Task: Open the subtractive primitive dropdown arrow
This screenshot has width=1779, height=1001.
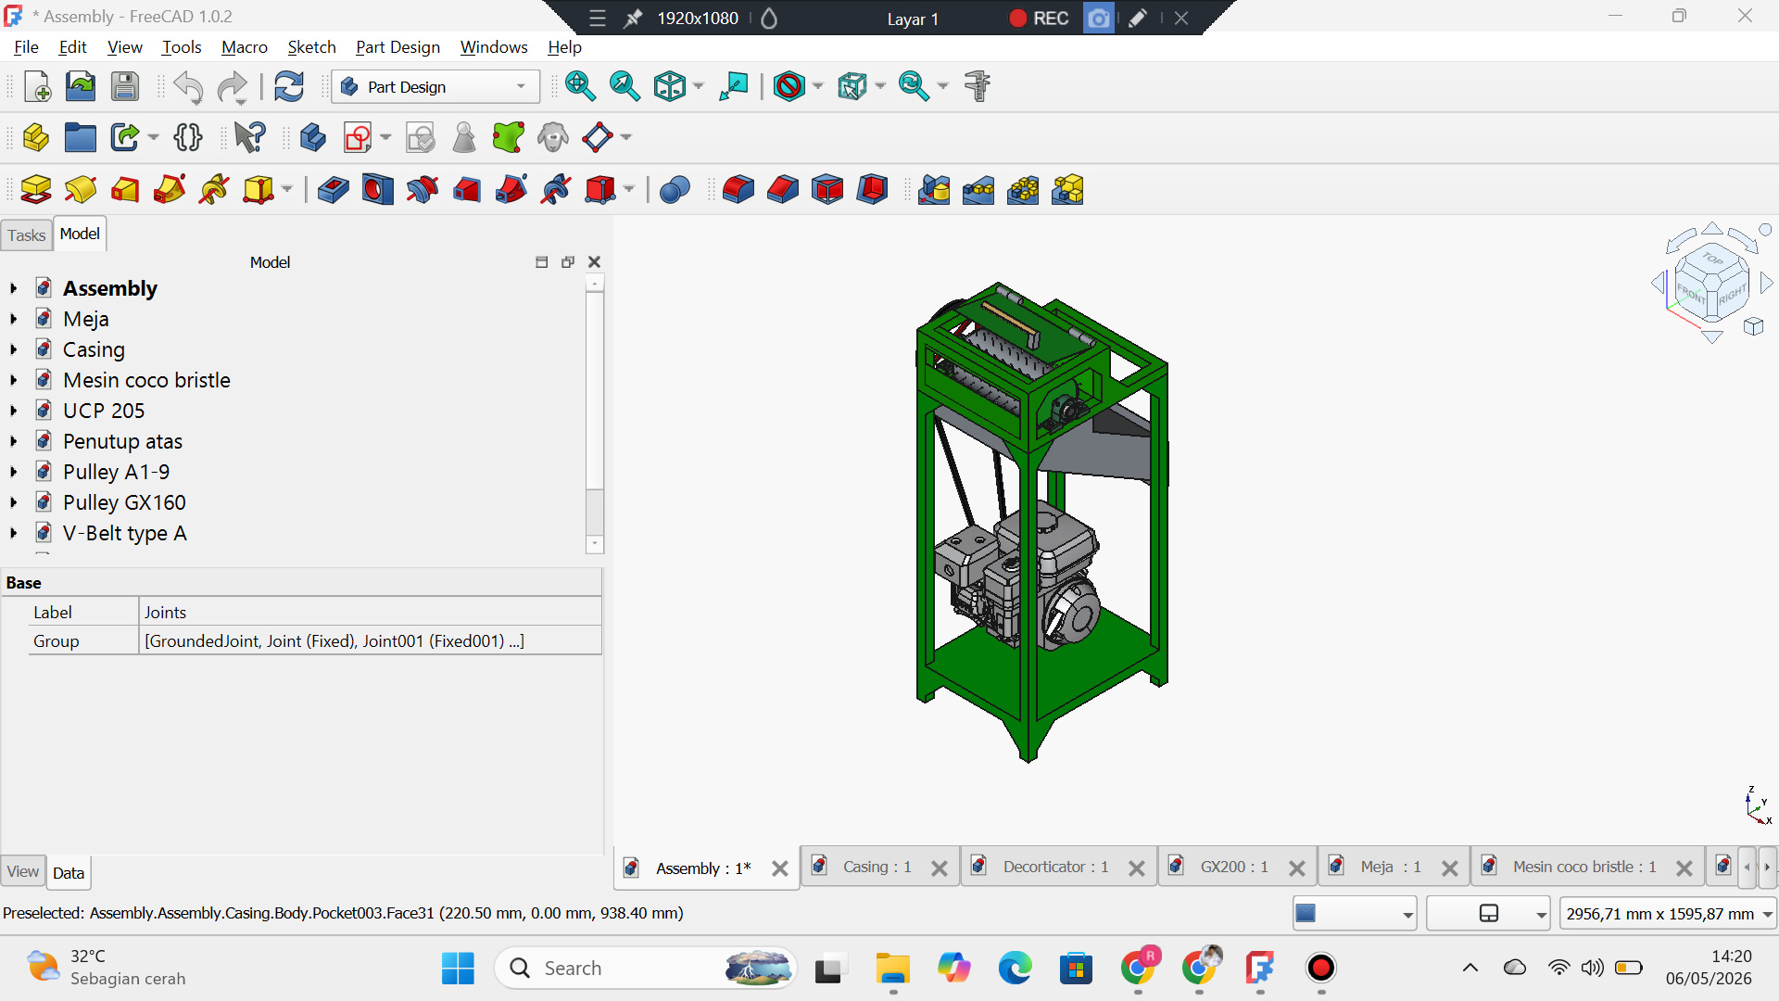Action: [x=629, y=190]
